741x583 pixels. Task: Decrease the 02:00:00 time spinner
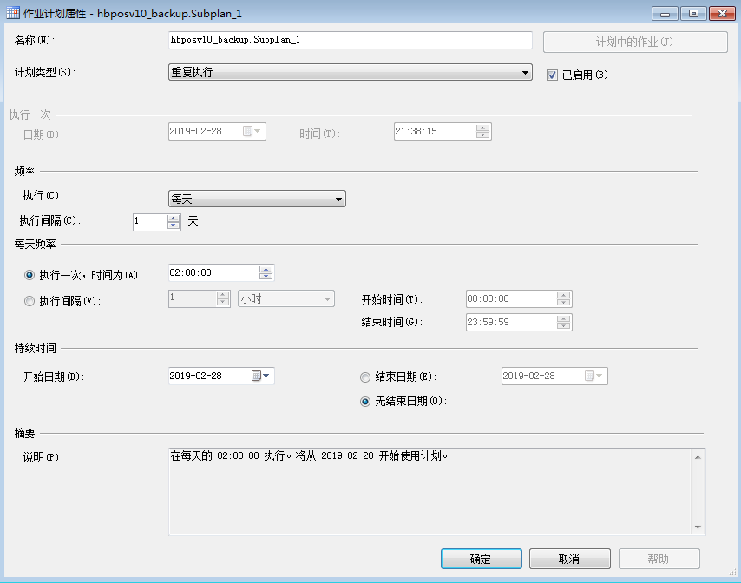(266, 276)
